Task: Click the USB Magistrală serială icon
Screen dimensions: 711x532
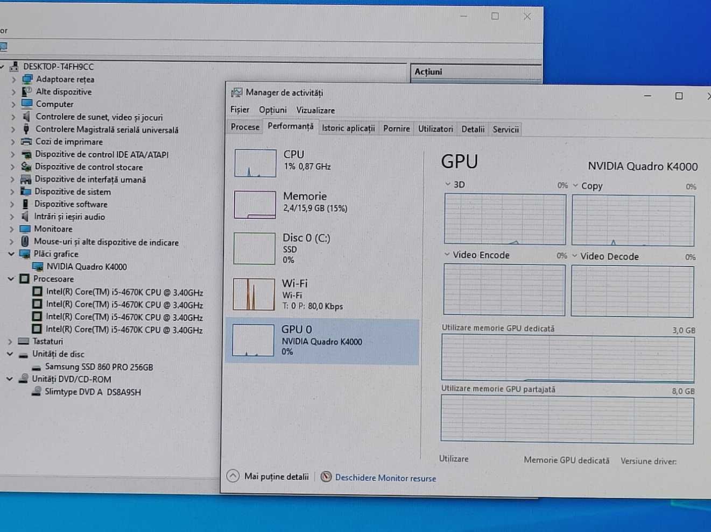Action: (x=26, y=129)
